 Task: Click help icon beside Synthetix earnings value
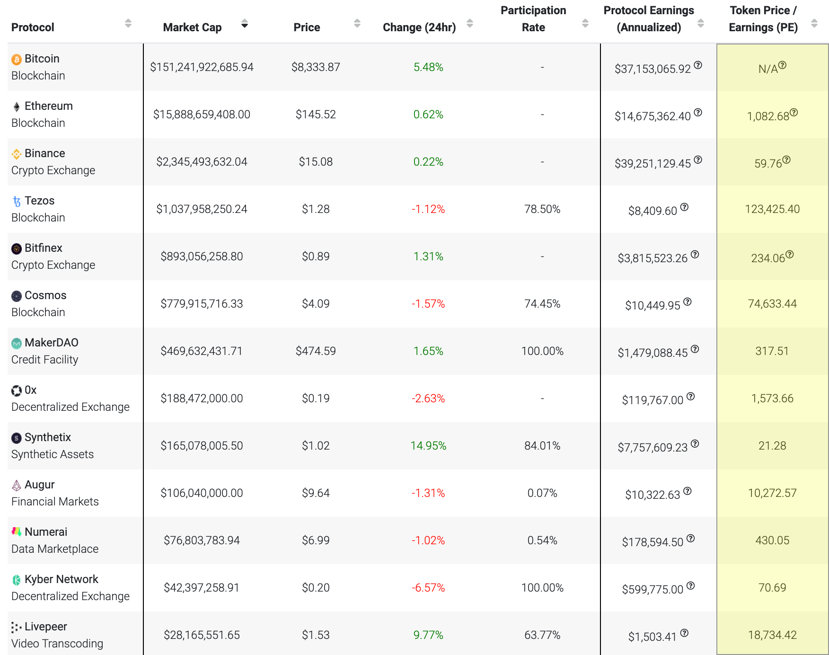695,444
